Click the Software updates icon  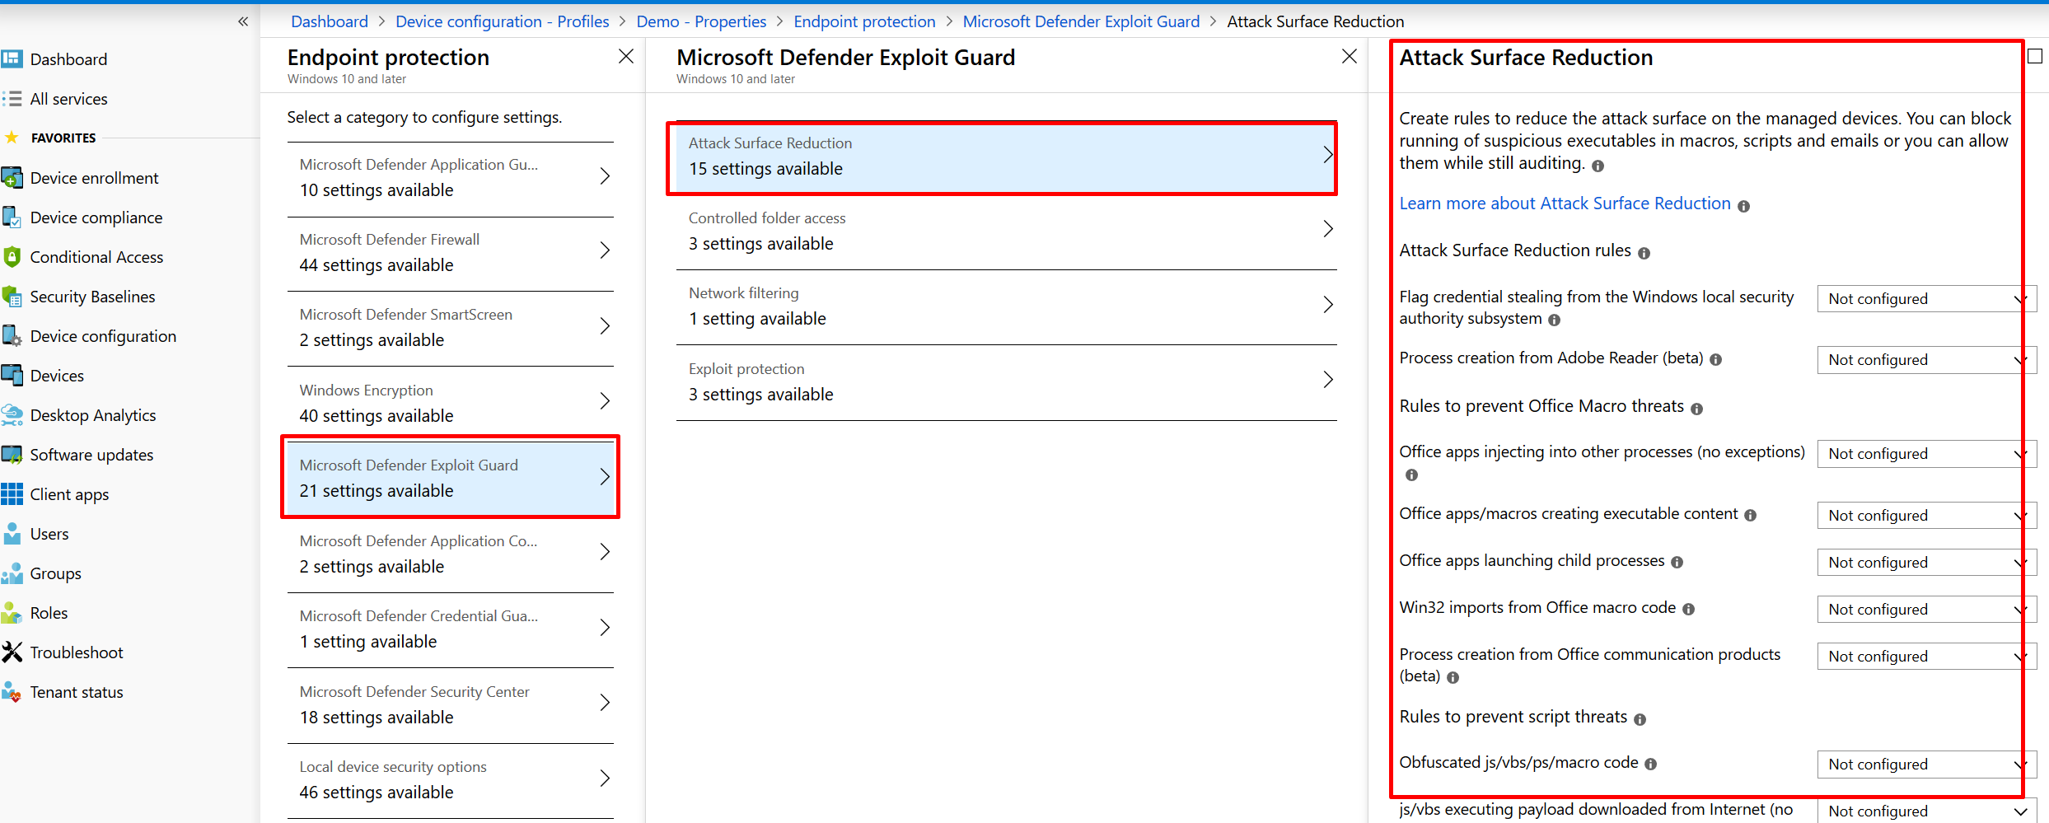[12, 455]
